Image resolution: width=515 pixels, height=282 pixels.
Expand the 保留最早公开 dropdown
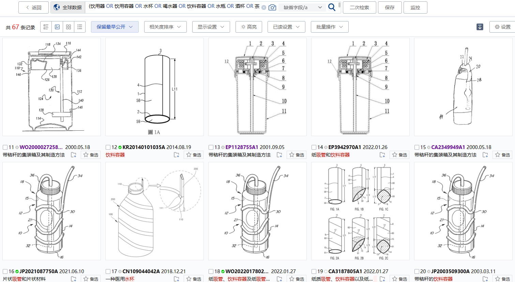click(x=115, y=27)
